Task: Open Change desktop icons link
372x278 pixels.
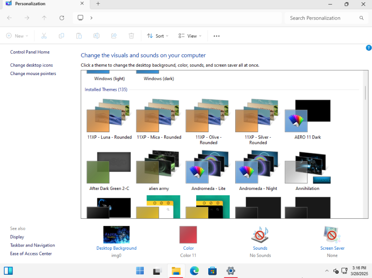Action: point(32,65)
